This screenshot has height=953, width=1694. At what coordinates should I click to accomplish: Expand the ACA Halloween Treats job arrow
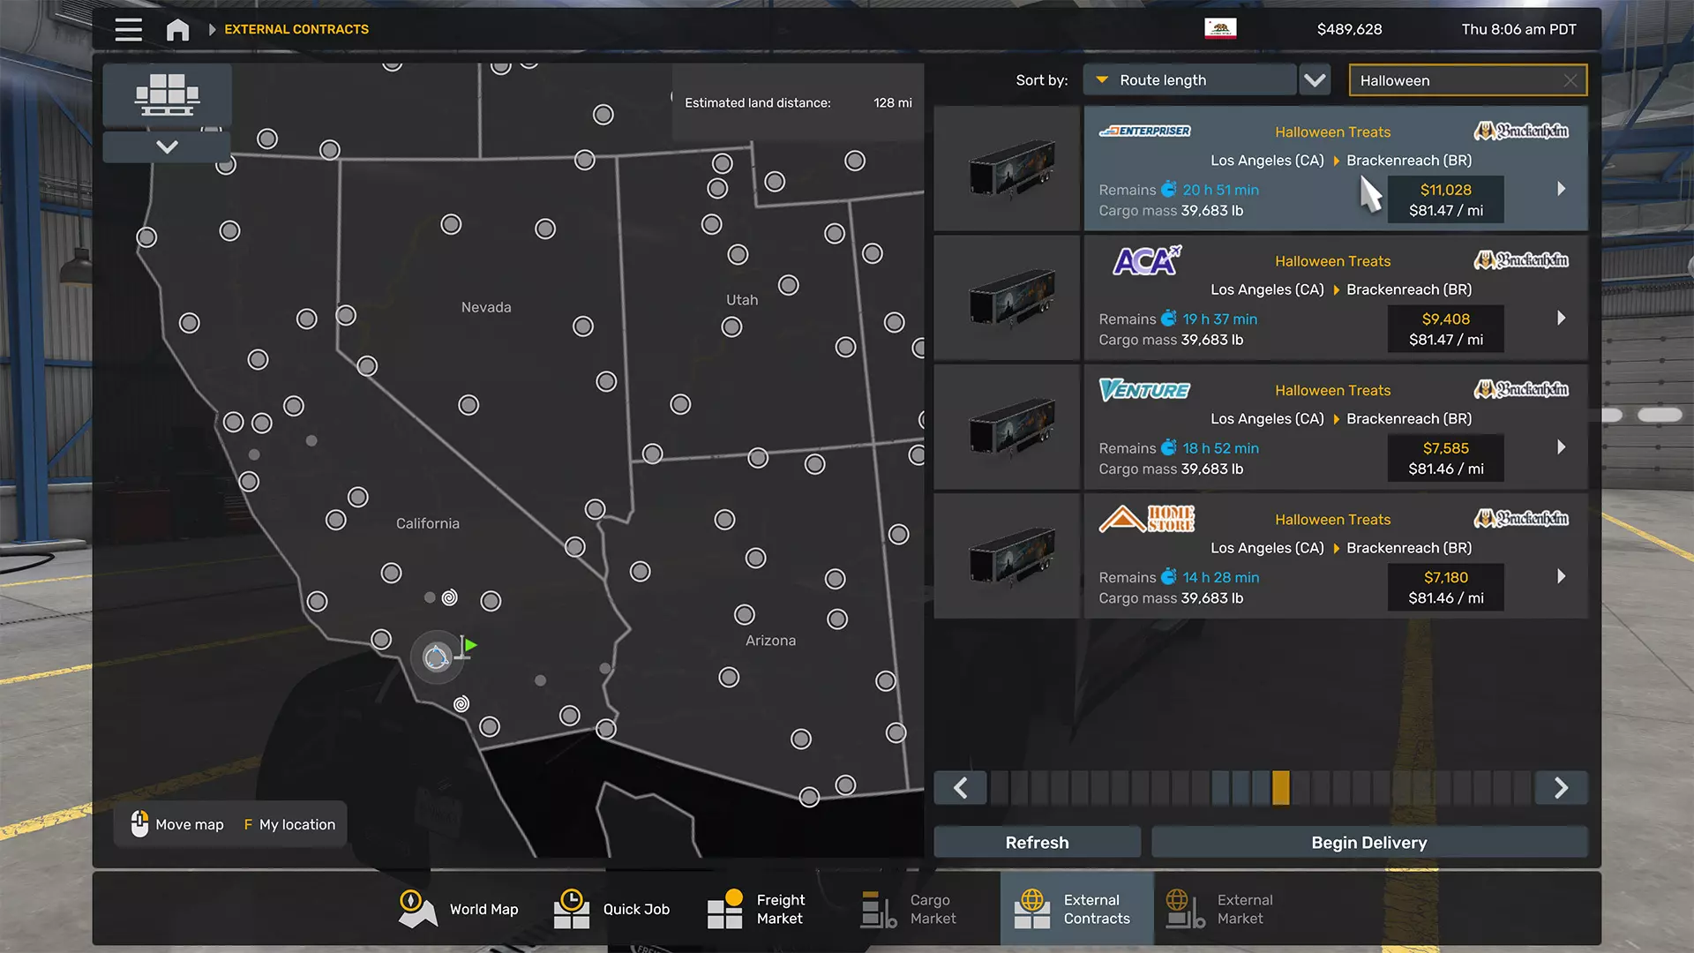1561,318
